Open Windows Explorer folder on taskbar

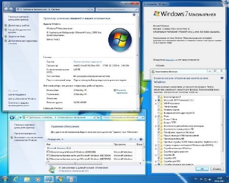(x=27, y=179)
